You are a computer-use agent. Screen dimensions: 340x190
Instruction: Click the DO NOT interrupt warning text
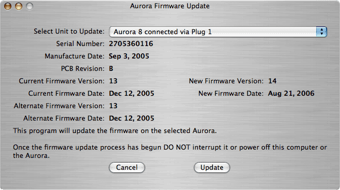(170, 152)
